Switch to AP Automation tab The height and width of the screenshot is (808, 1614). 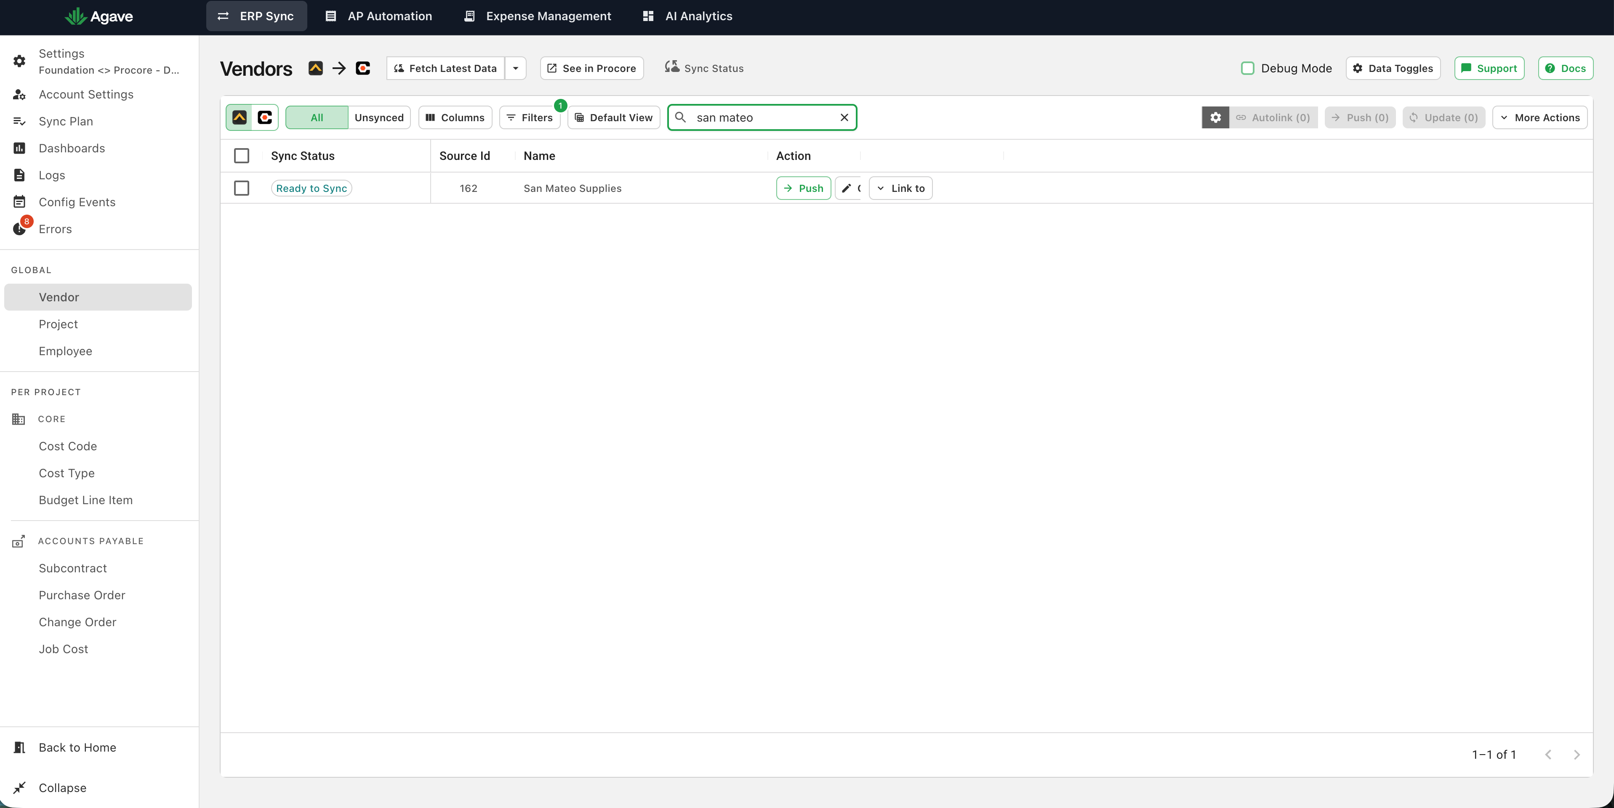click(x=379, y=16)
